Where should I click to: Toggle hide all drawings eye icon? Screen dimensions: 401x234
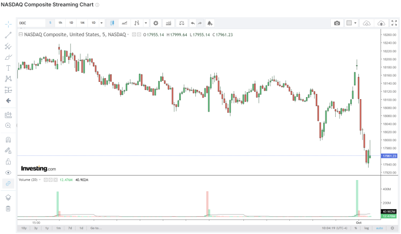(x=8, y=173)
